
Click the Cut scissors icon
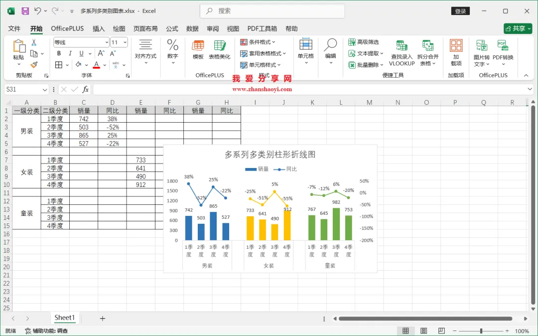34,42
